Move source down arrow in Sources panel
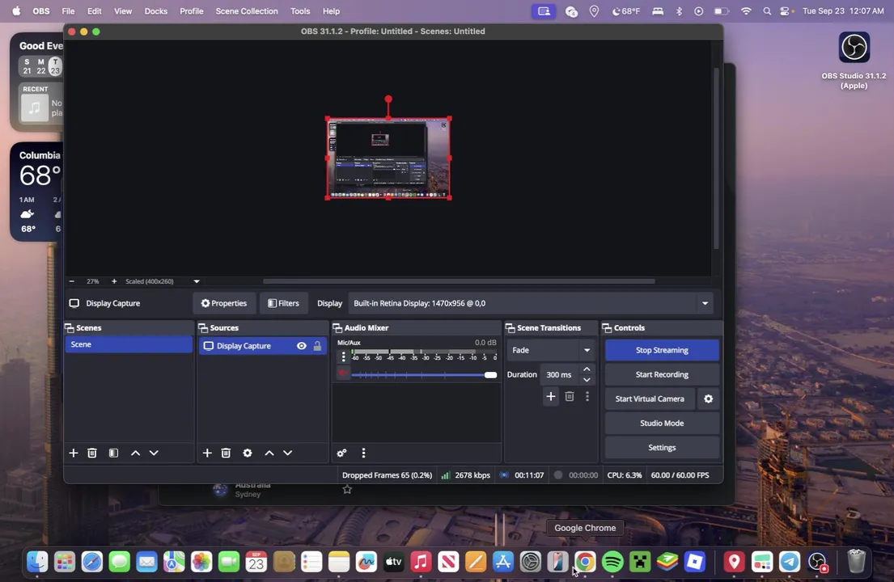Screen dimensions: 894x582 (x=287, y=453)
